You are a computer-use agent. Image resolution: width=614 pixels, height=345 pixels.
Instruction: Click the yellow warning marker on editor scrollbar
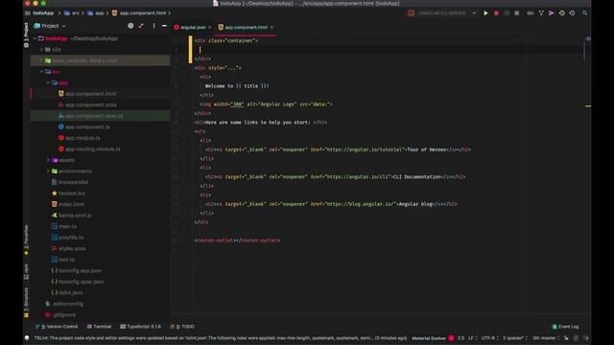click(588, 106)
